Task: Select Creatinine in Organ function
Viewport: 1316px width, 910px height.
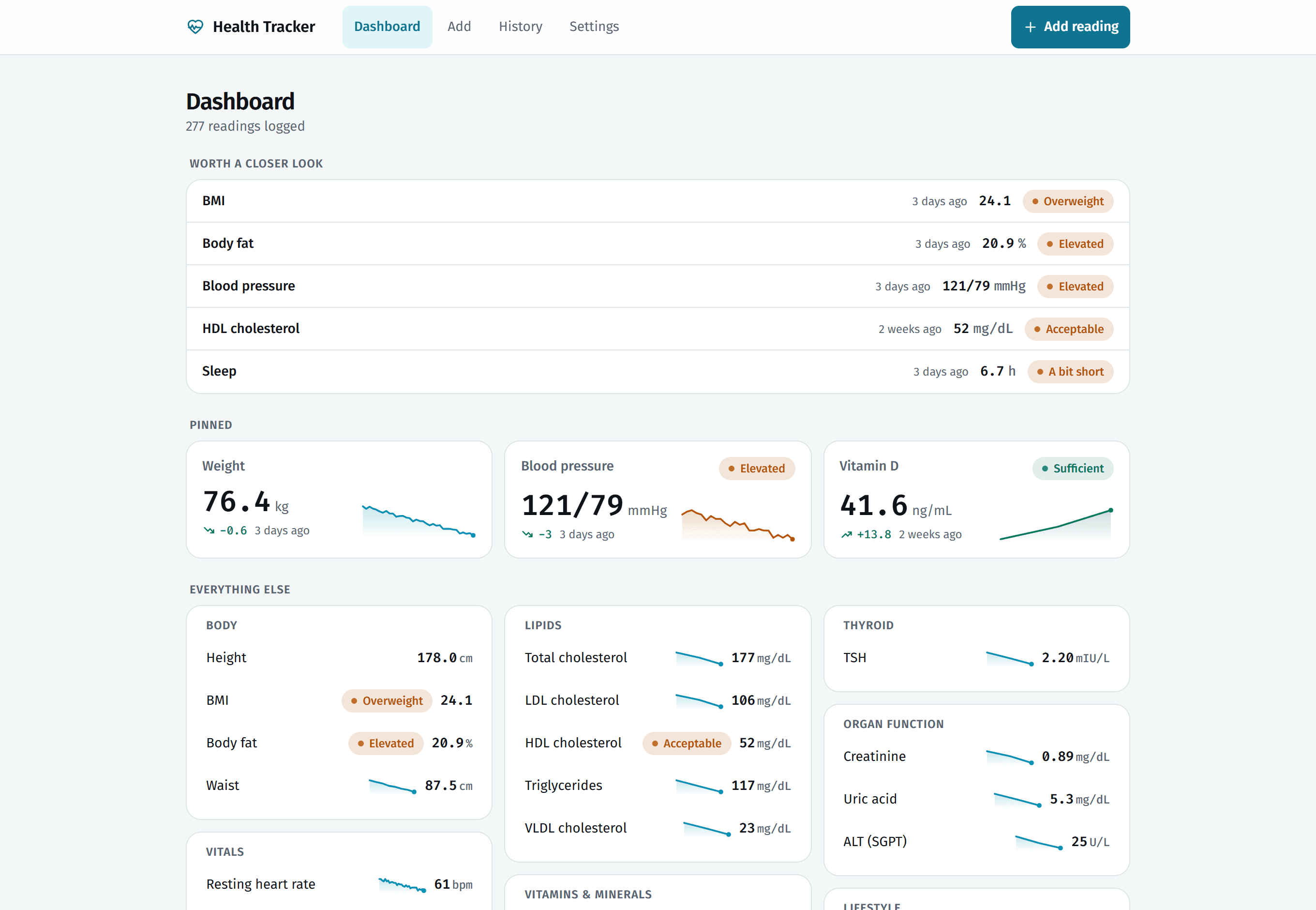Action: pos(976,757)
